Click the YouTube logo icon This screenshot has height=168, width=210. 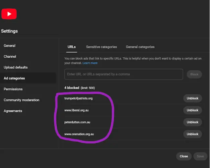tap(9, 14)
